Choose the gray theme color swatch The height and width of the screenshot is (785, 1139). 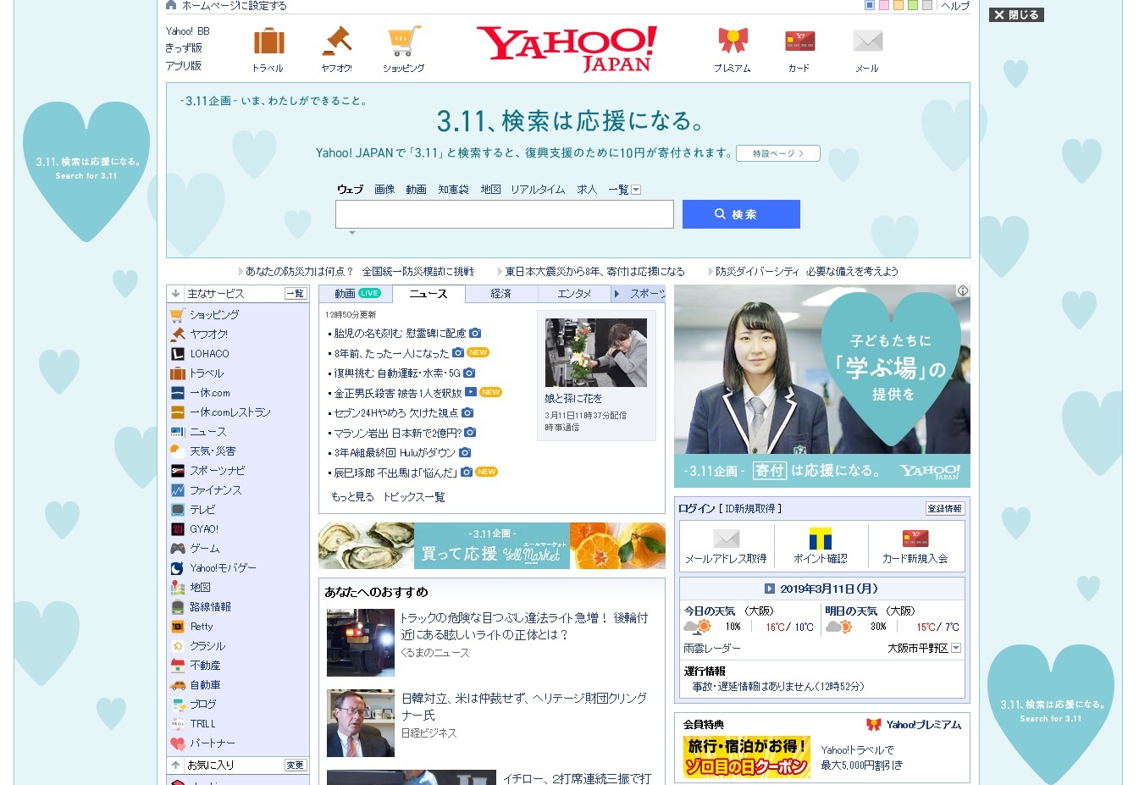pyautogui.click(x=927, y=5)
